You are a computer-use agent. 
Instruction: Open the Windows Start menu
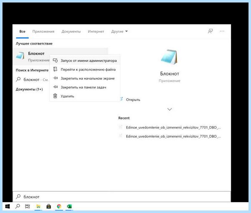pyautogui.click(x=8, y=206)
